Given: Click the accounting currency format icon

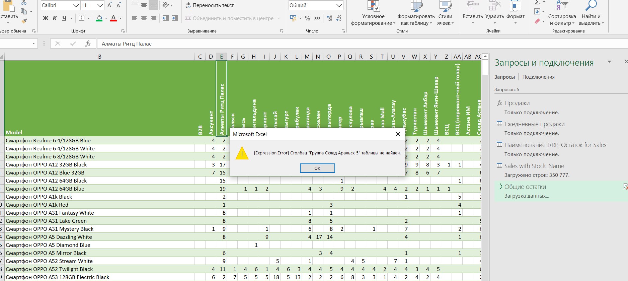Looking at the screenshot, I should (293, 18).
